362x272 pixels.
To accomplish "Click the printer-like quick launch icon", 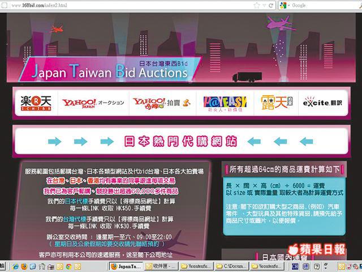I will 42,266.
